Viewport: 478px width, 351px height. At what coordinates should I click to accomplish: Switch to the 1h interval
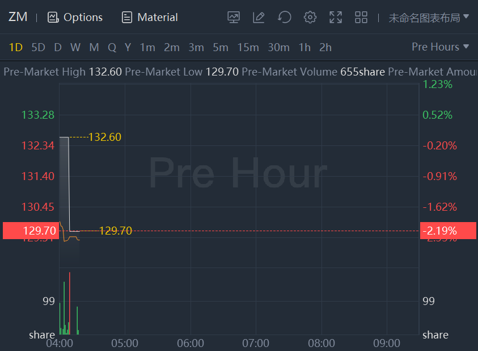tap(304, 47)
